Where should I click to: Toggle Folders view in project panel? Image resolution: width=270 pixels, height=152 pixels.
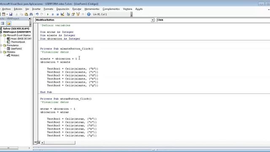(8, 24)
